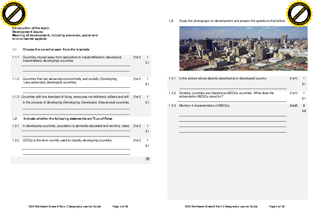Screen dimensions: 313x221
Task: Click page 1 footer 'GDE Workbook Grade 9 Term 2'
Action: (x=65, y=206)
